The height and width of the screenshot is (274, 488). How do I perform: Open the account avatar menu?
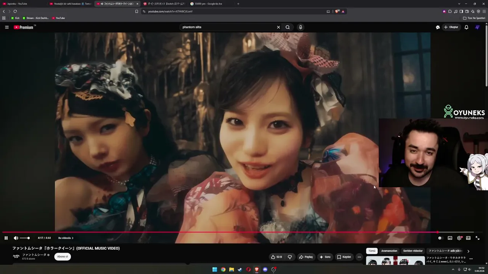click(477, 27)
